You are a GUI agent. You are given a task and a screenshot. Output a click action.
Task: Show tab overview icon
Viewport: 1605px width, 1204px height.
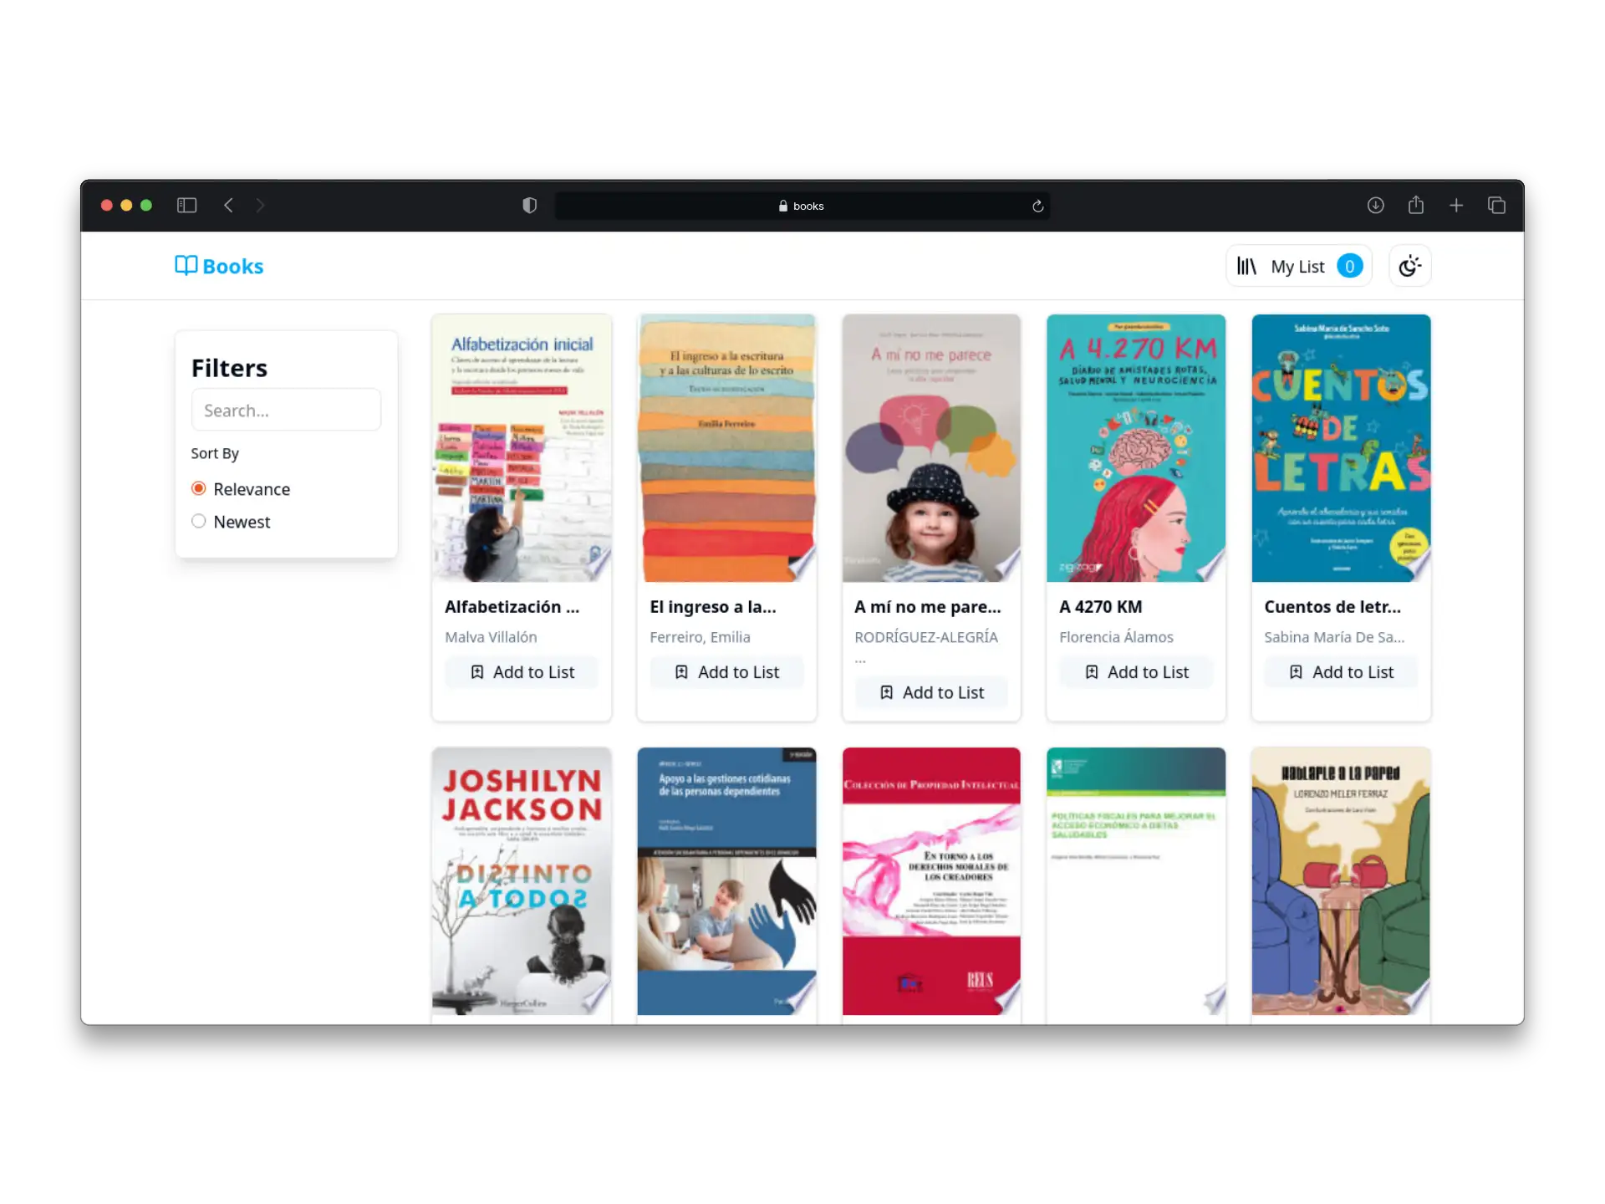click(1496, 206)
